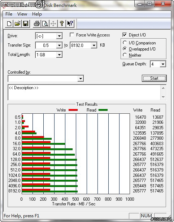Click the read value 277980

point(157,138)
